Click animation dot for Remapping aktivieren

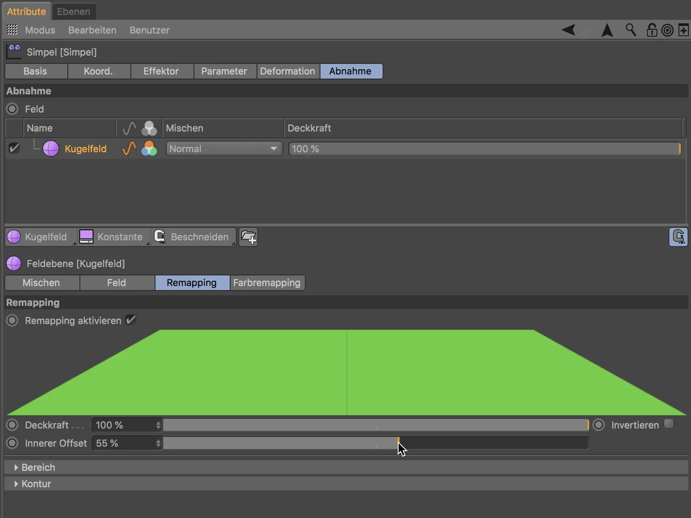(x=13, y=320)
